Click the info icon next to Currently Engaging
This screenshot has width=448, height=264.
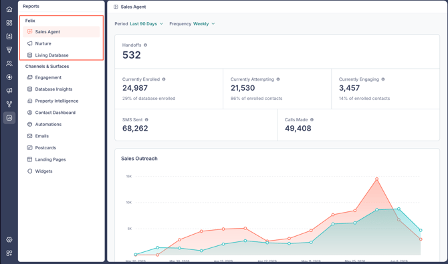point(383,79)
